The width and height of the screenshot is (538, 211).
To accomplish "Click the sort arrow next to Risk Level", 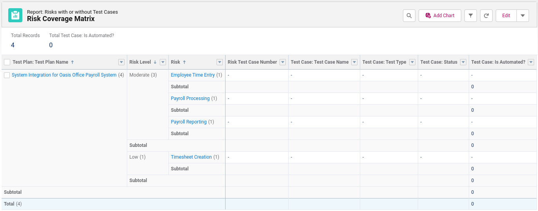I will pyautogui.click(x=155, y=62).
